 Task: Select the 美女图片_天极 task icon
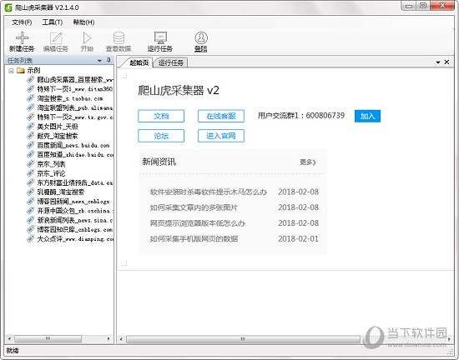pyautogui.click(x=30, y=127)
